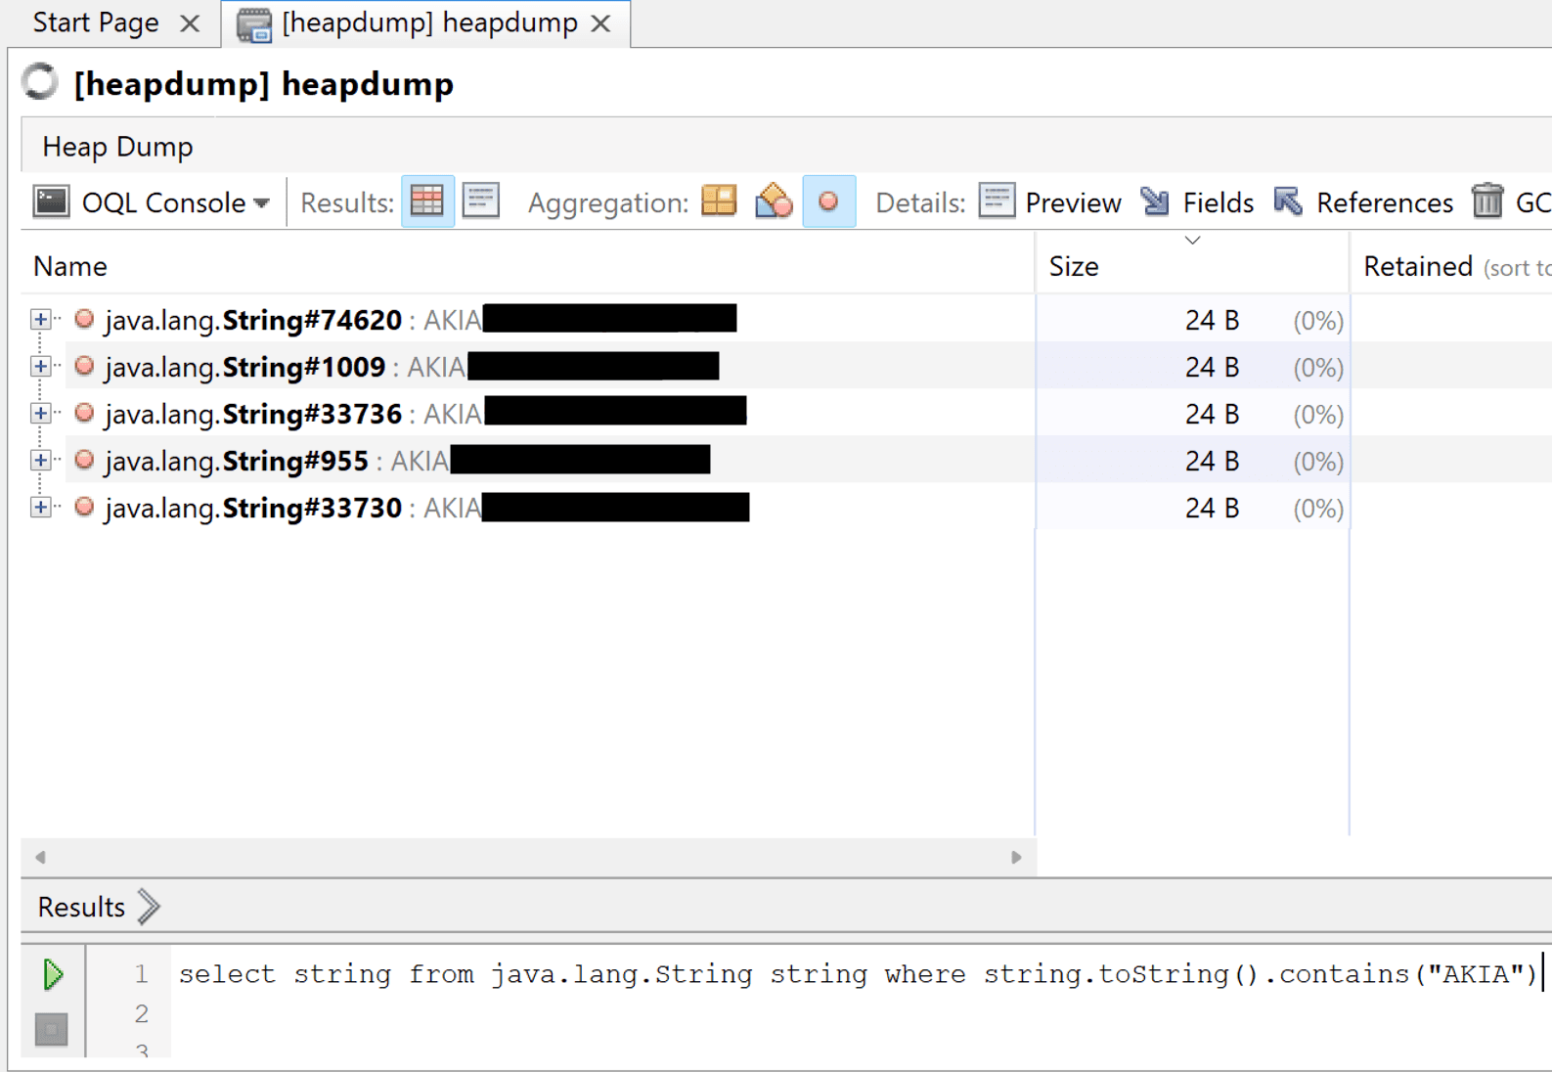The height and width of the screenshot is (1072, 1552).
Task: Aggregate results by instances icon
Action: (828, 201)
